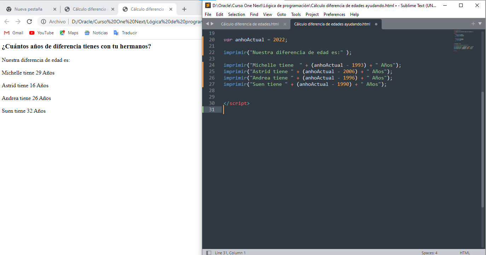The height and width of the screenshot is (255, 486).
Task: Click the site info icon beside Archivo
Action: (x=44, y=22)
